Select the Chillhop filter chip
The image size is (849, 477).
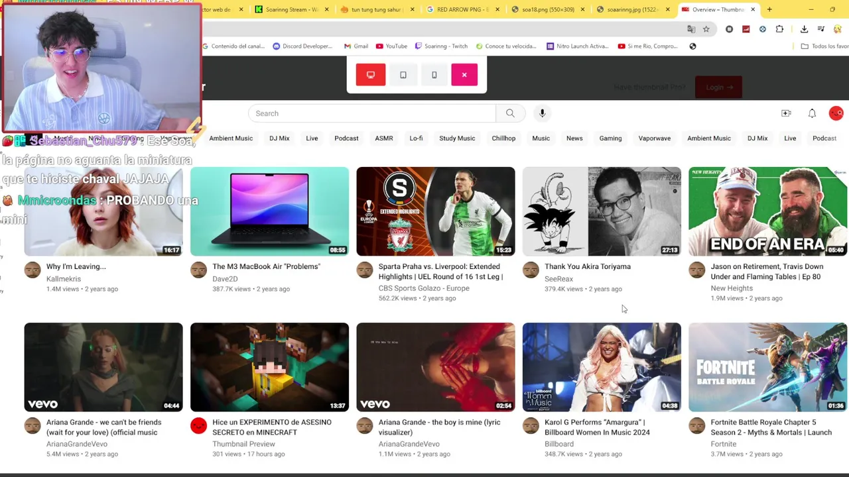click(x=503, y=138)
